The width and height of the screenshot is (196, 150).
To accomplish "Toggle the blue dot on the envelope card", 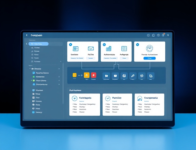I will 71,45.
